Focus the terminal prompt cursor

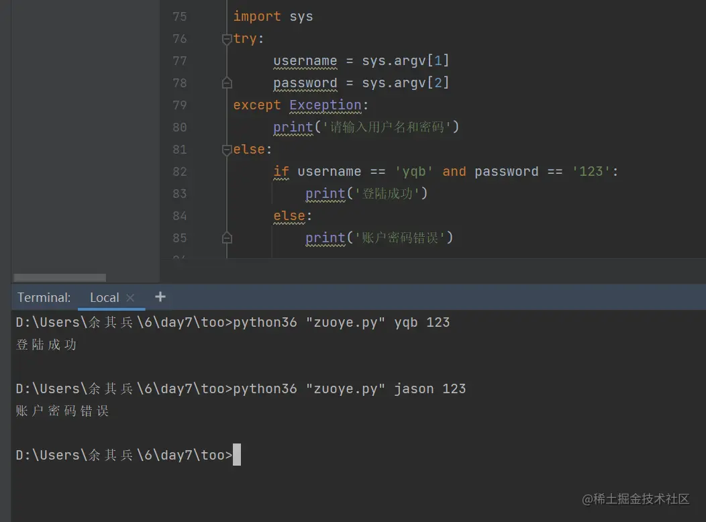(237, 454)
